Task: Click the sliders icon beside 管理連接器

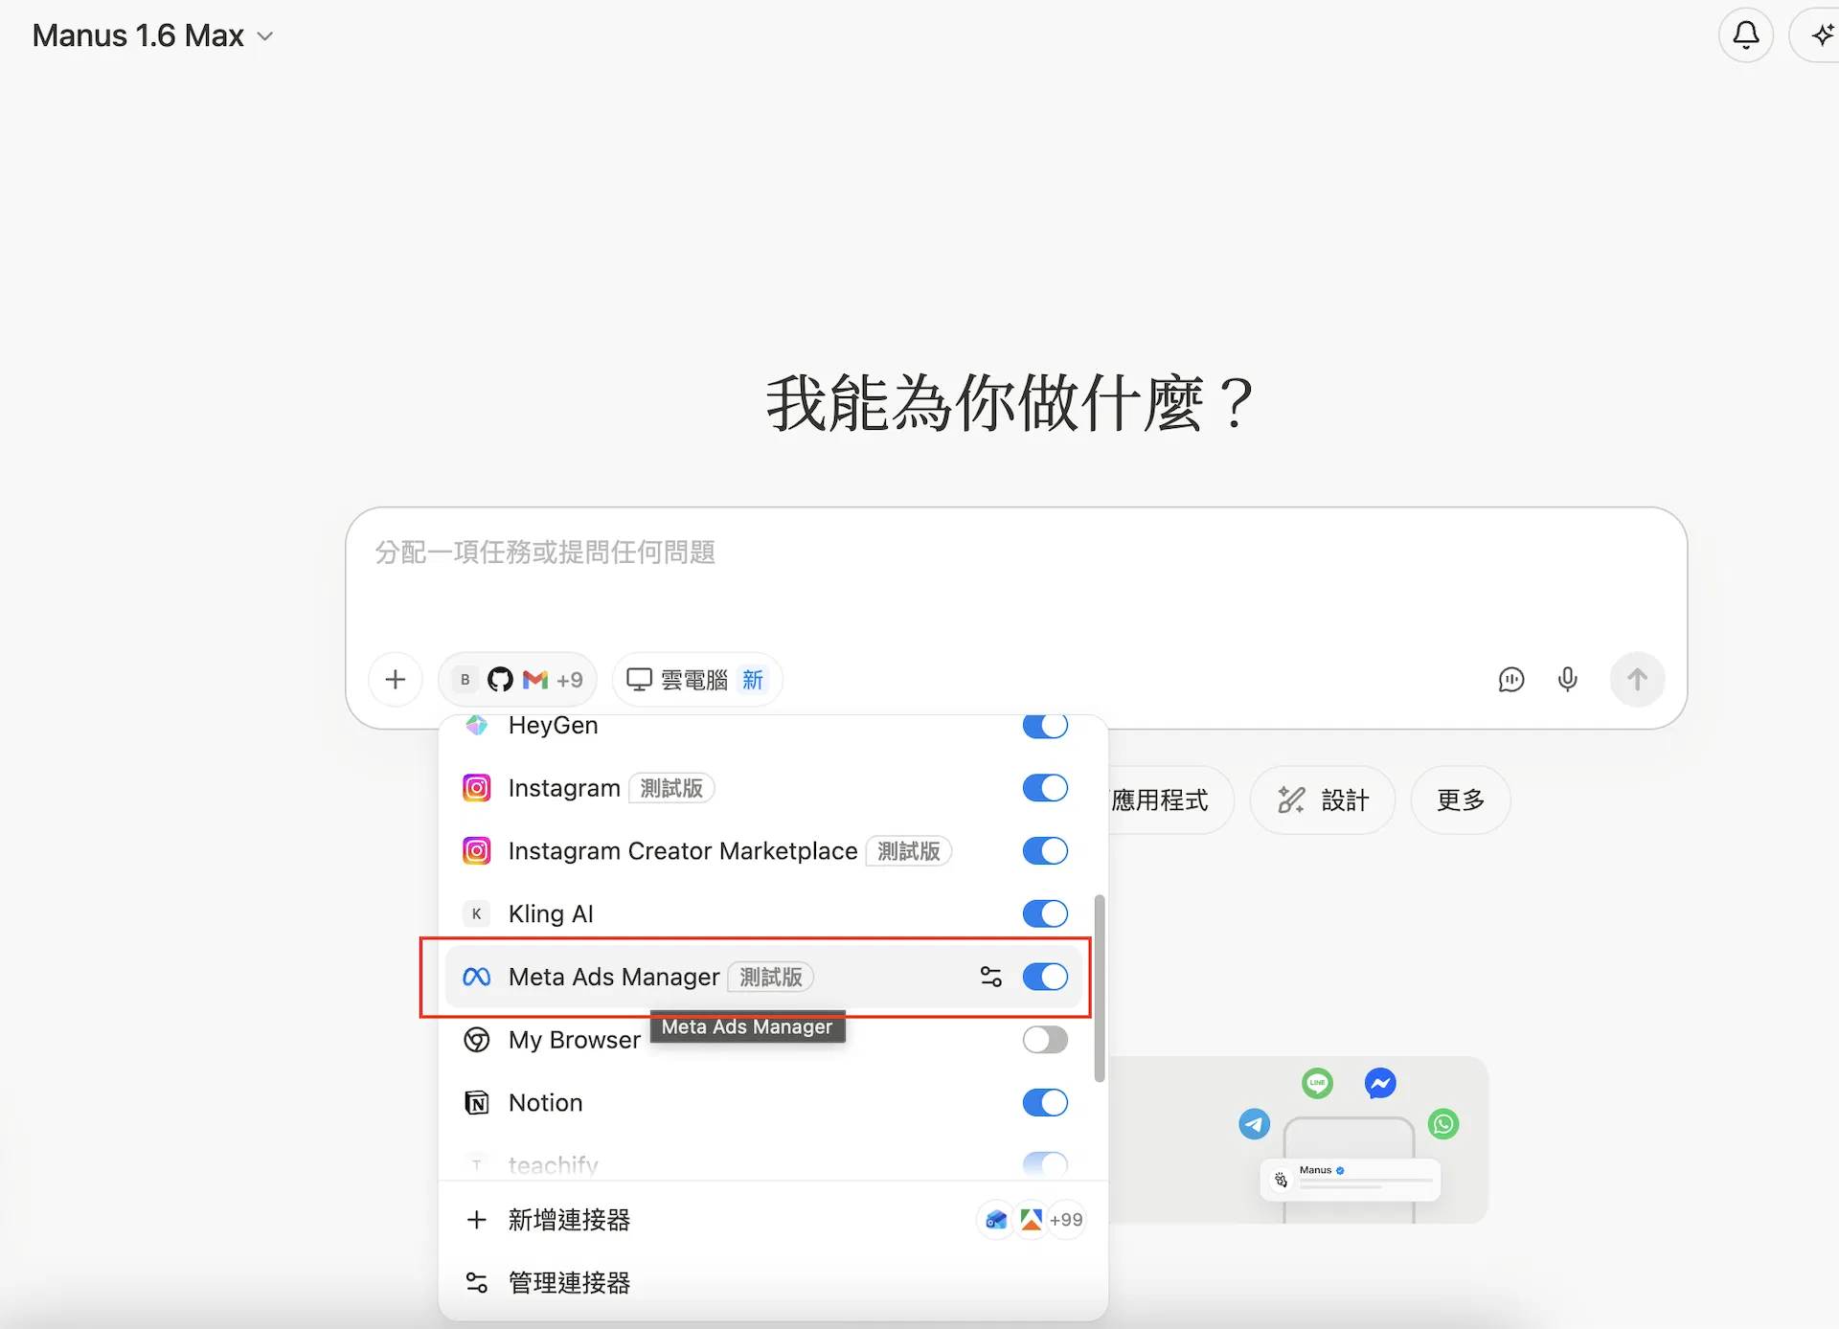Action: coord(476,1283)
